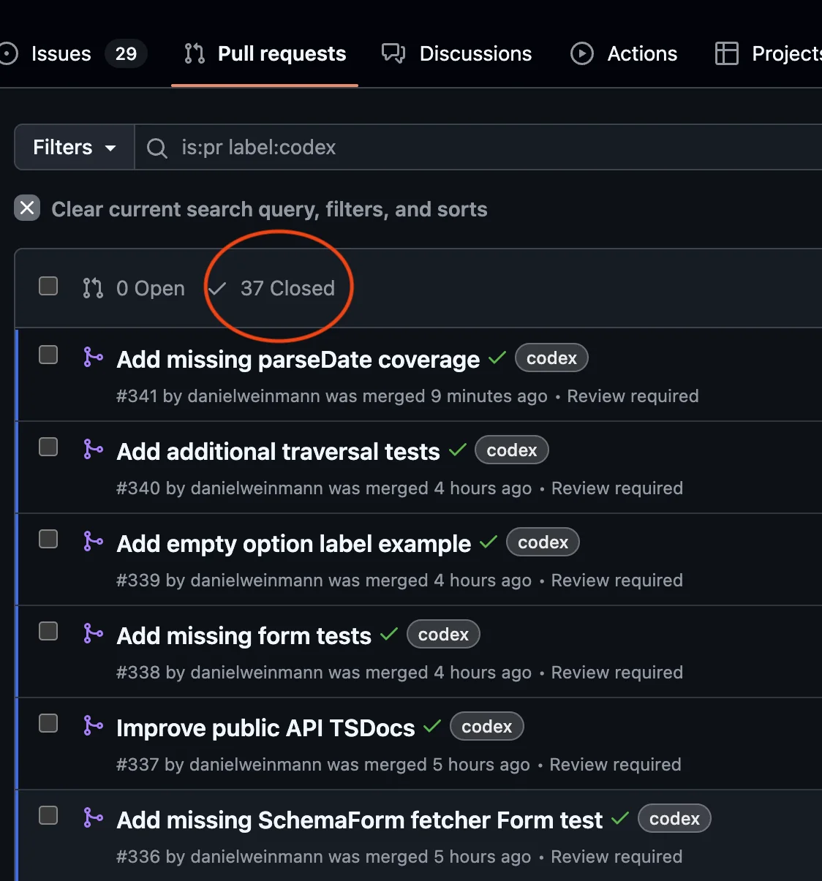Check the box for Add missing parseDate coverage
822x881 pixels.
[x=48, y=355]
